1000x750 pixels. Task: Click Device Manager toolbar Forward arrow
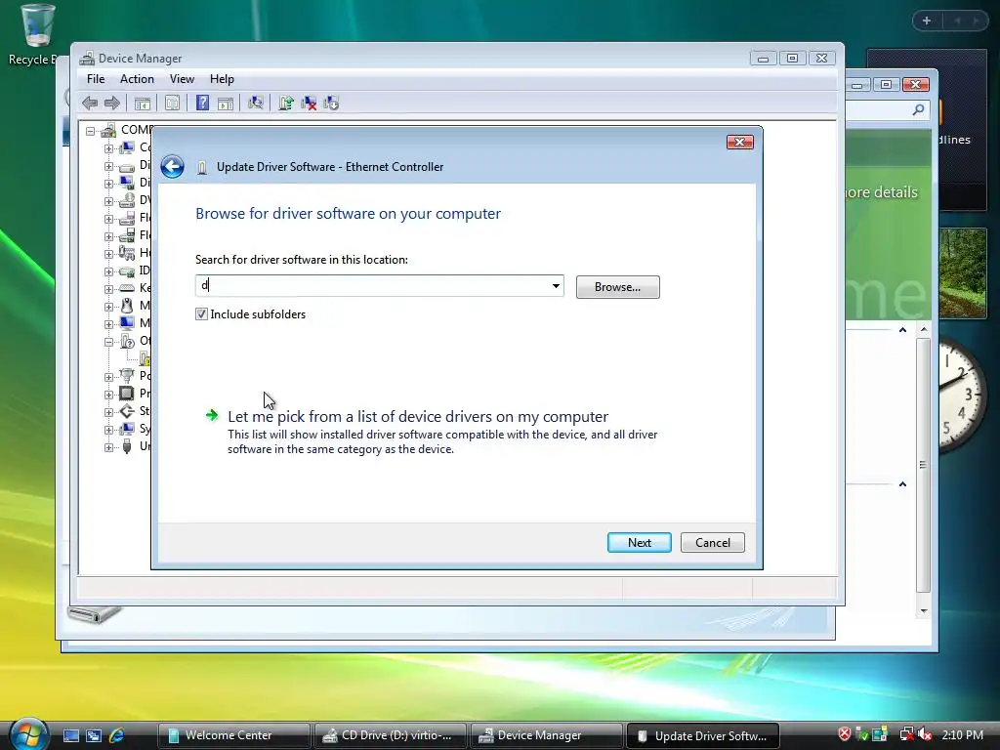(112, 103)
